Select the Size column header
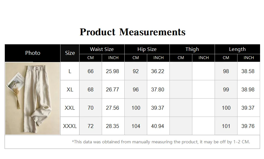 [x=70, y=53]
